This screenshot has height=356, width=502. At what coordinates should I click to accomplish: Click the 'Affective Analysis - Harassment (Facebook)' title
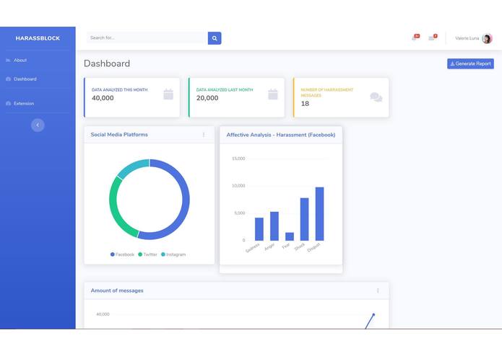click(281, 135)
